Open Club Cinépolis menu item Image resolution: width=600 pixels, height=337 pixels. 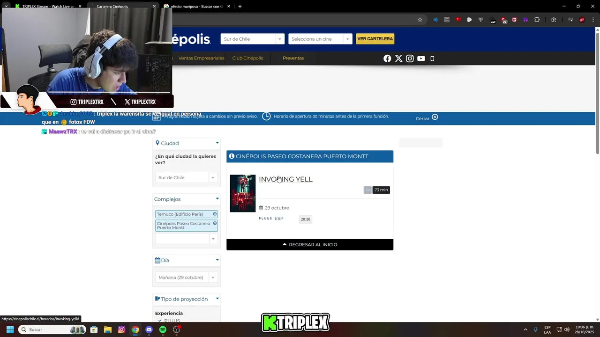click(247, 58)
